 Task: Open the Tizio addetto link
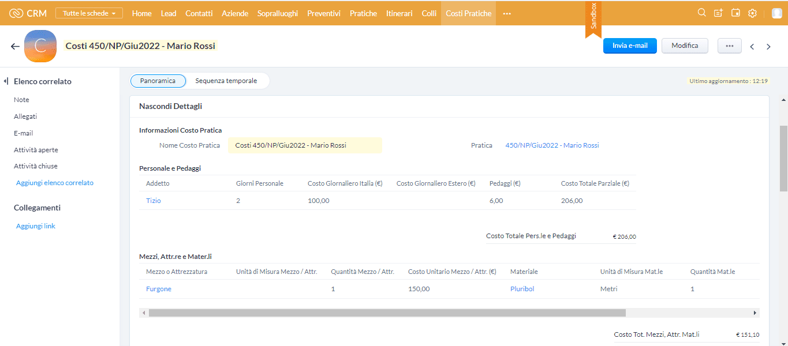[153, 201]
